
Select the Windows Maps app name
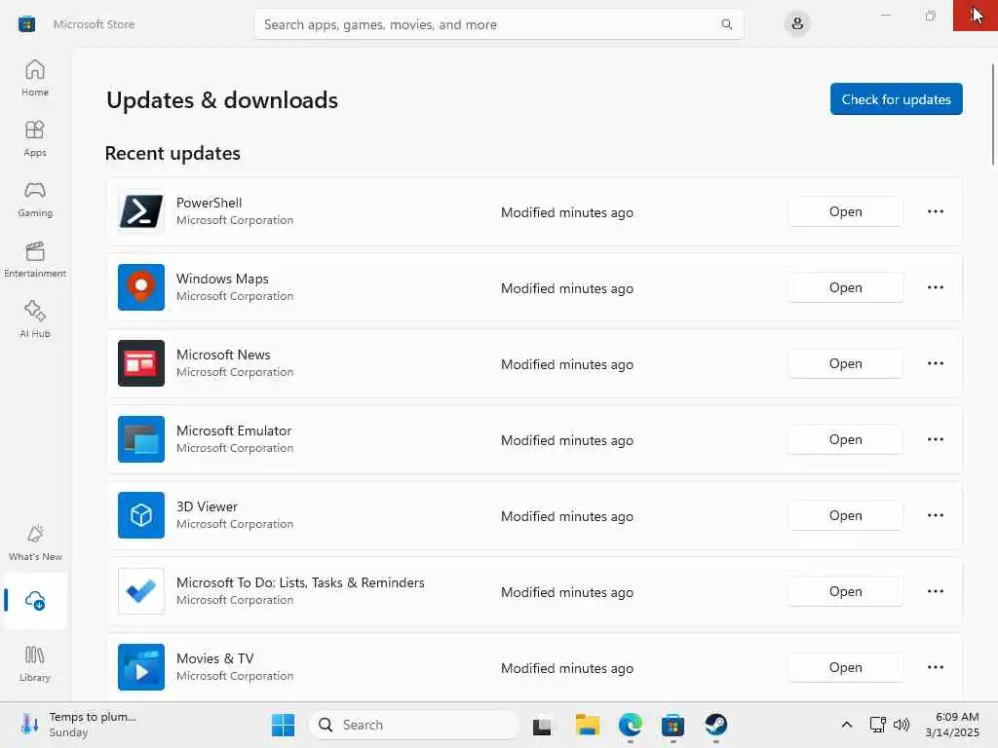click(x=222, y=279)
